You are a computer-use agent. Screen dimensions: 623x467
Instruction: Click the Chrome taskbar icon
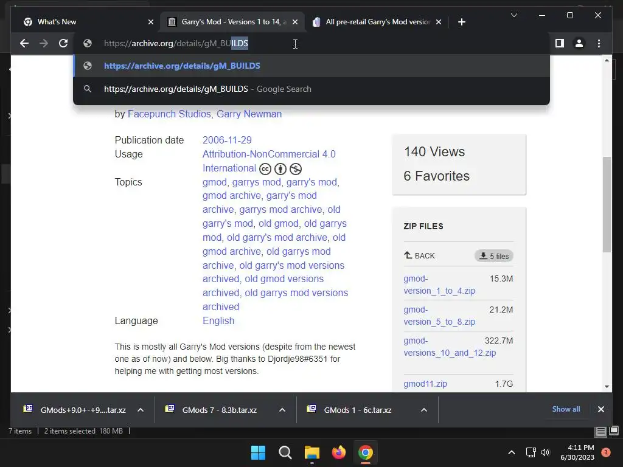tap(366, 452)
